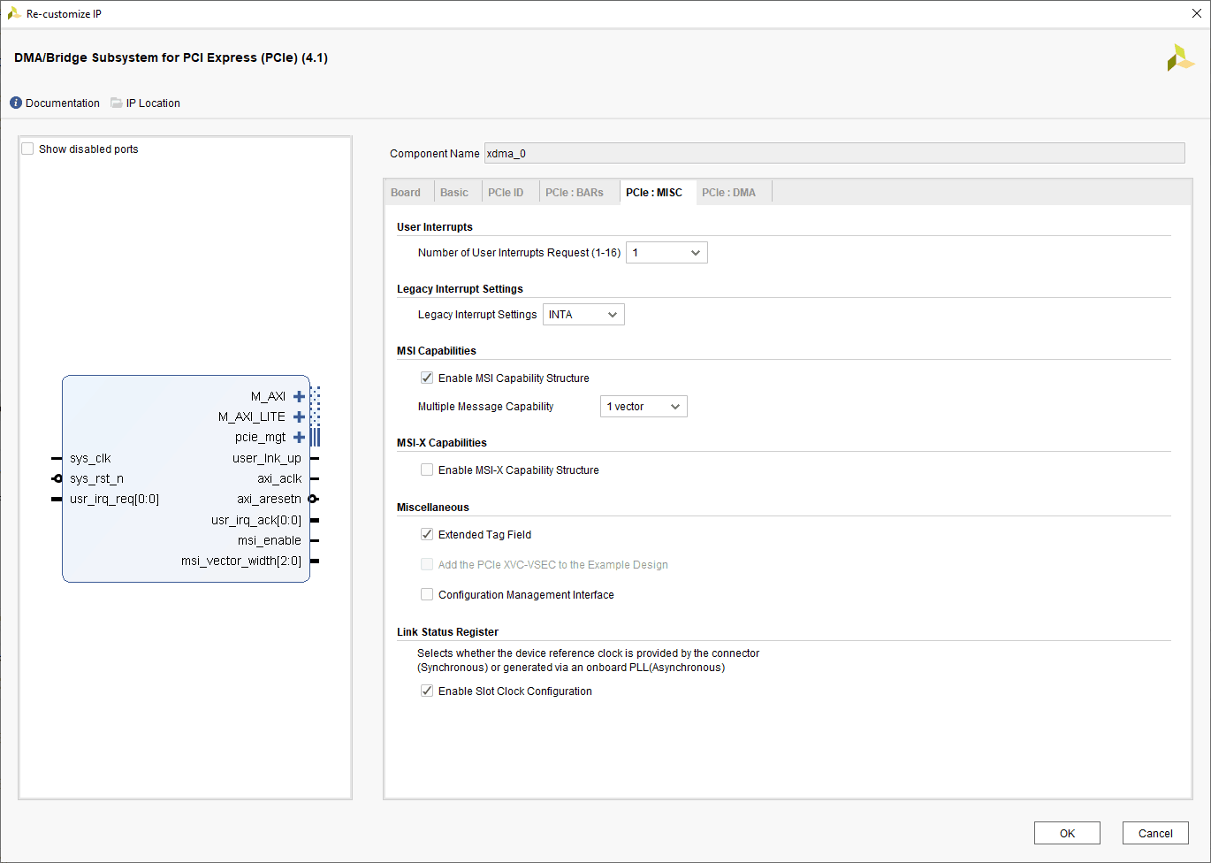Click the sys_rst_n port pin
Image resolution: width=1211 pixels, height=863 pixels.
pyautogui.click(x=57, y=479)
